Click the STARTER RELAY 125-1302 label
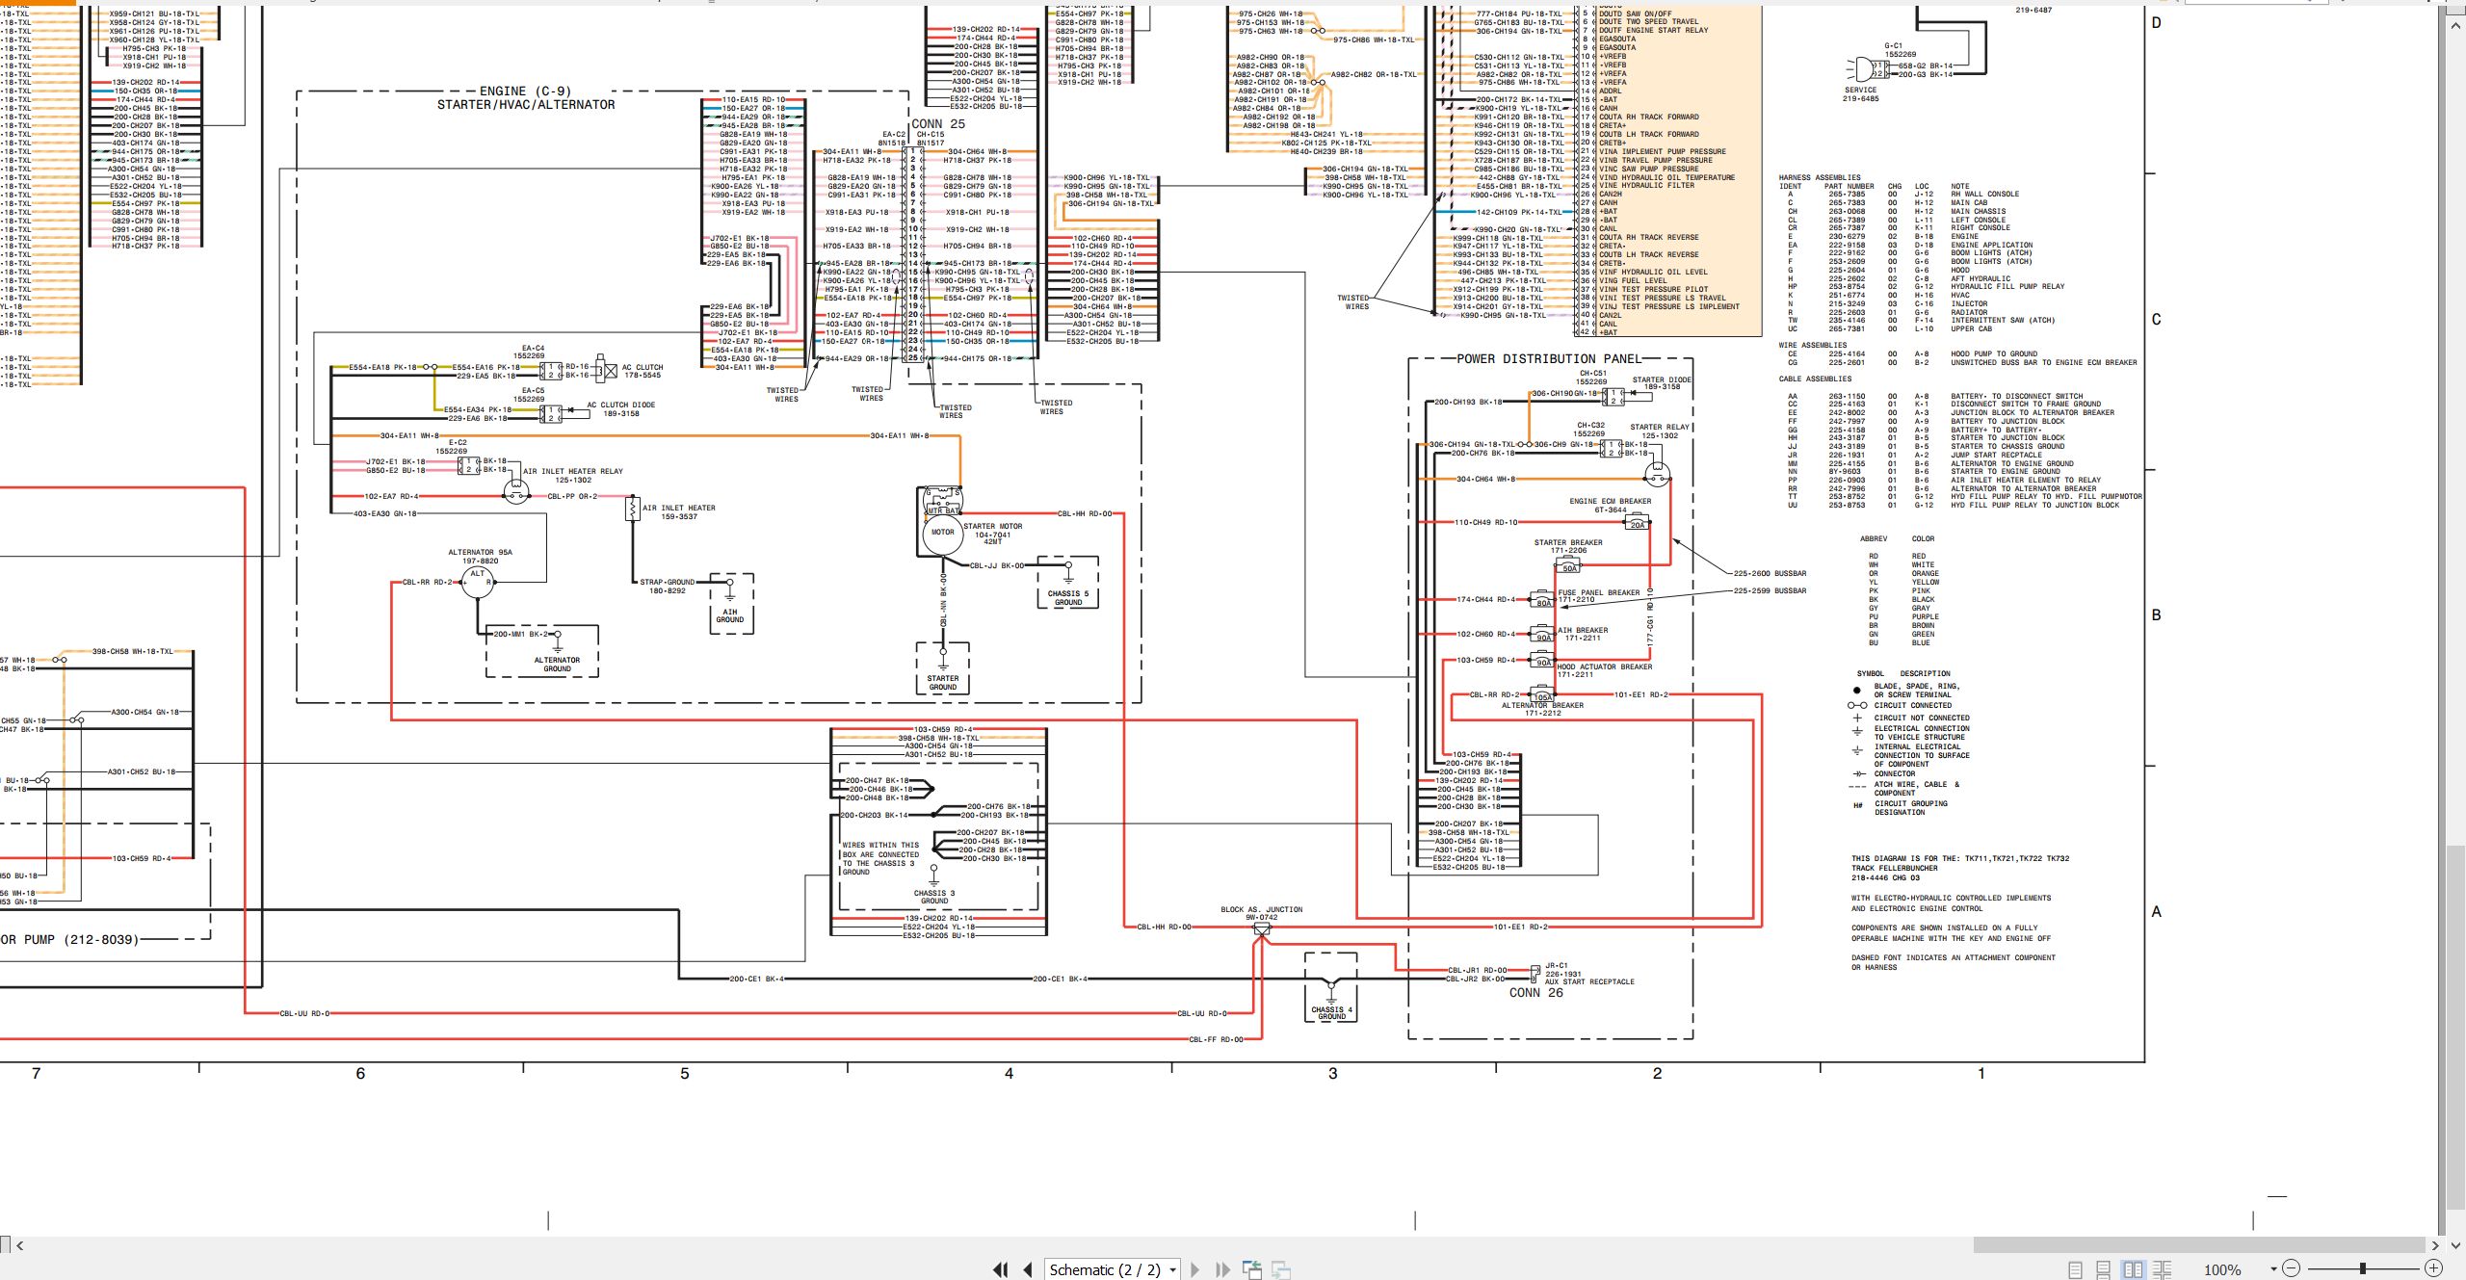2466x1280 pixels. tap(1660, 431)
